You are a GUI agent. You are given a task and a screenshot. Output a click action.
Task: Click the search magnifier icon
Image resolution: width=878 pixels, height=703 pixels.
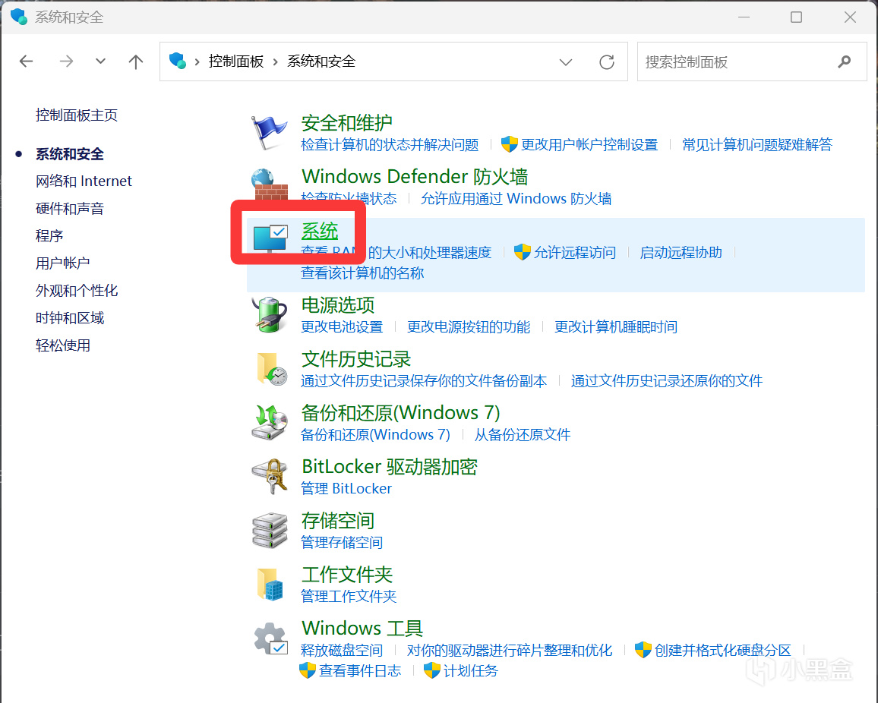(845, 61)
